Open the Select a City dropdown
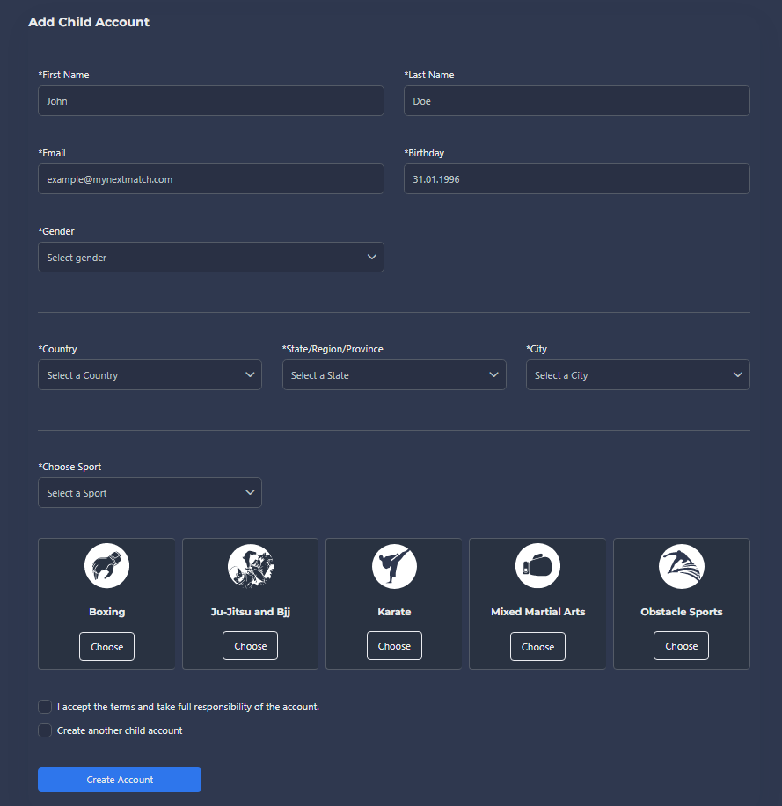This screenshot has width=782, height=806. click(x=638, y=374)
